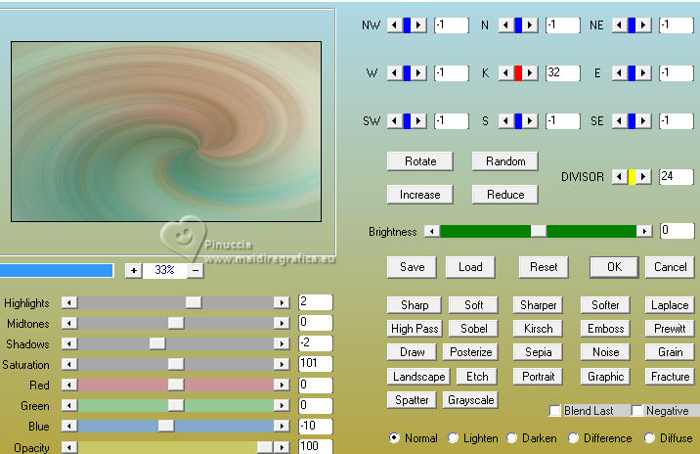Click the NW right arrow stepper
This screenshot has width=700, height=454.
pyautogui.click(x=418, y=25)
